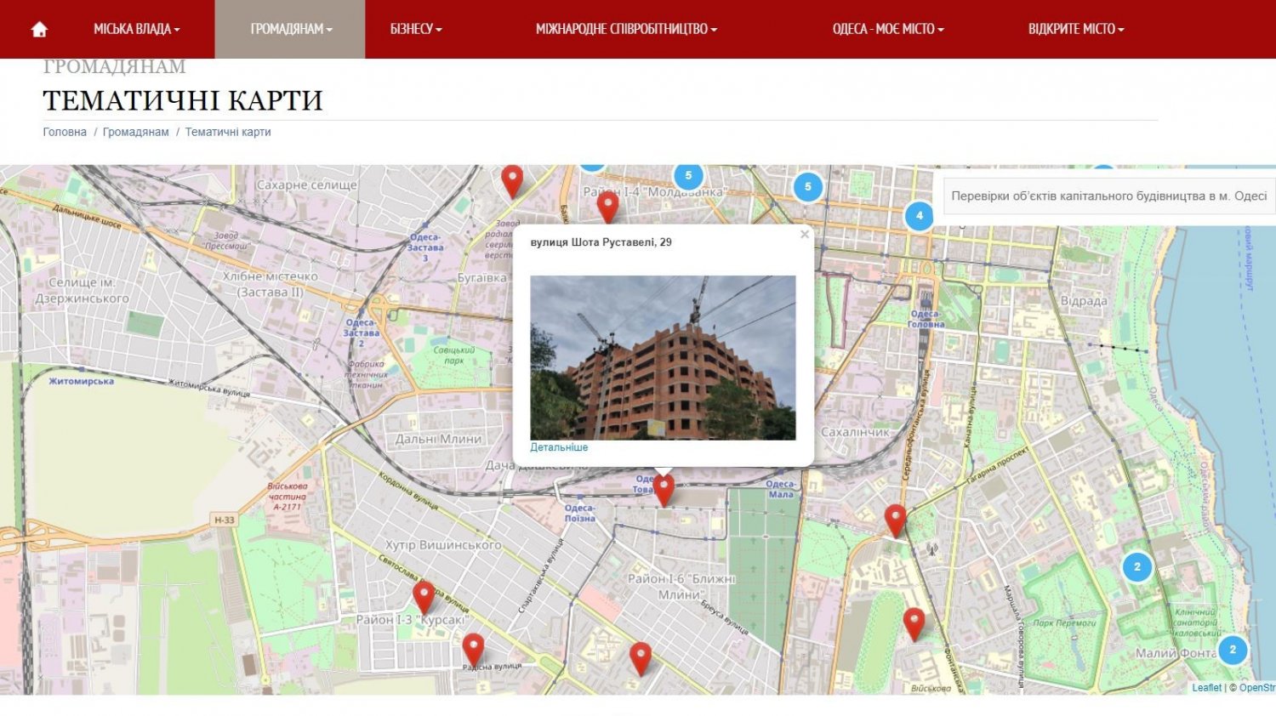
Task: Click the red marker below the popup
Action: [664, 491]
